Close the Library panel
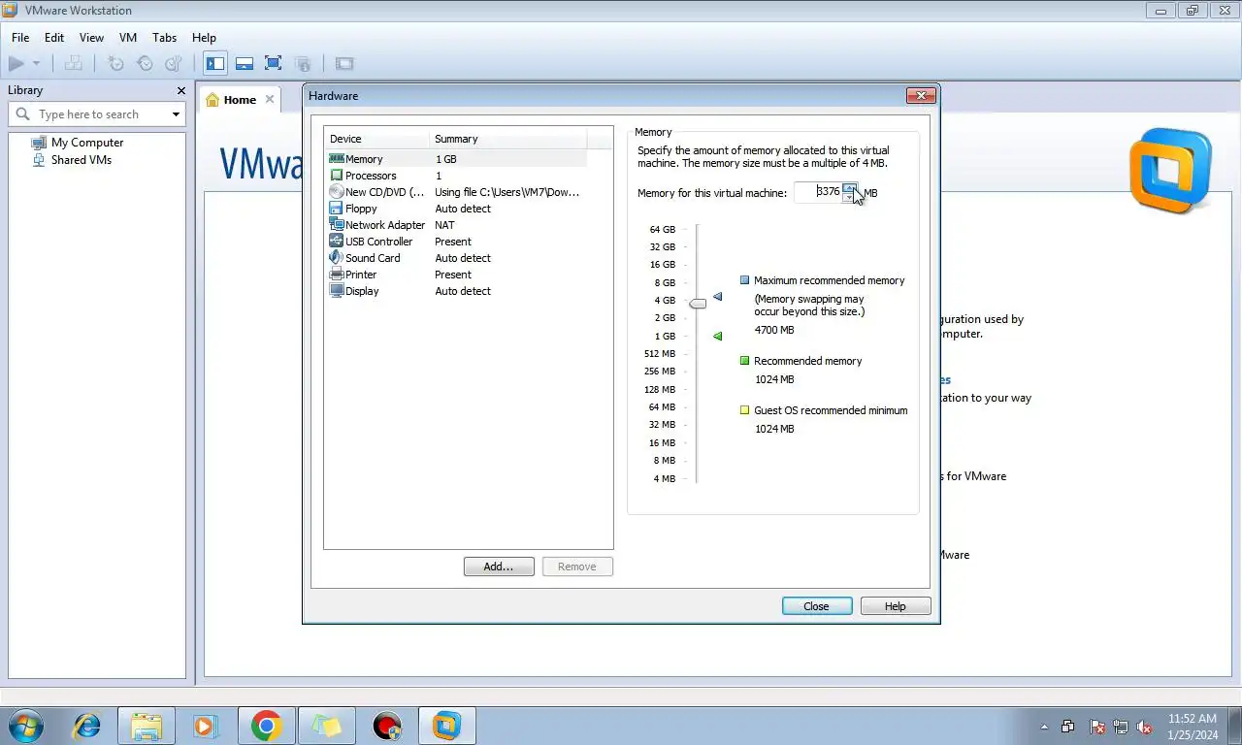 (x=180, y=90)
